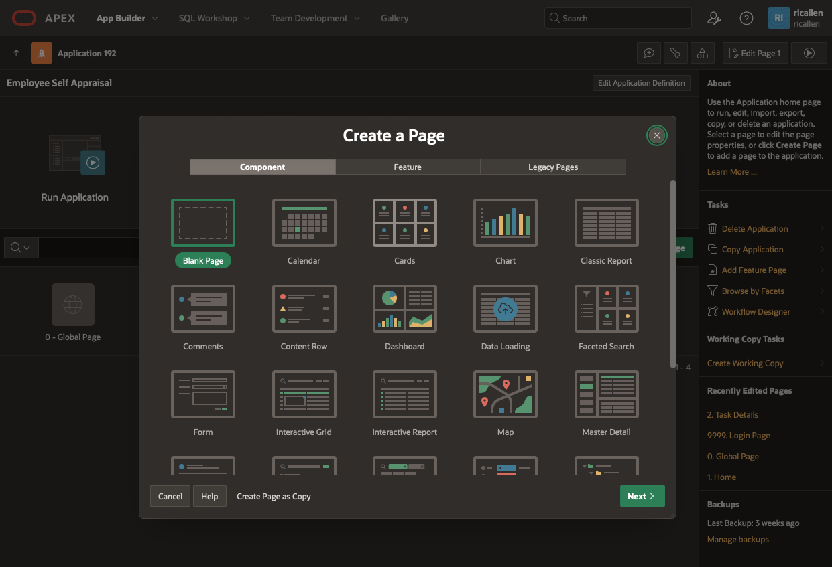Pick the Cards page type icon

coord(405,223)
